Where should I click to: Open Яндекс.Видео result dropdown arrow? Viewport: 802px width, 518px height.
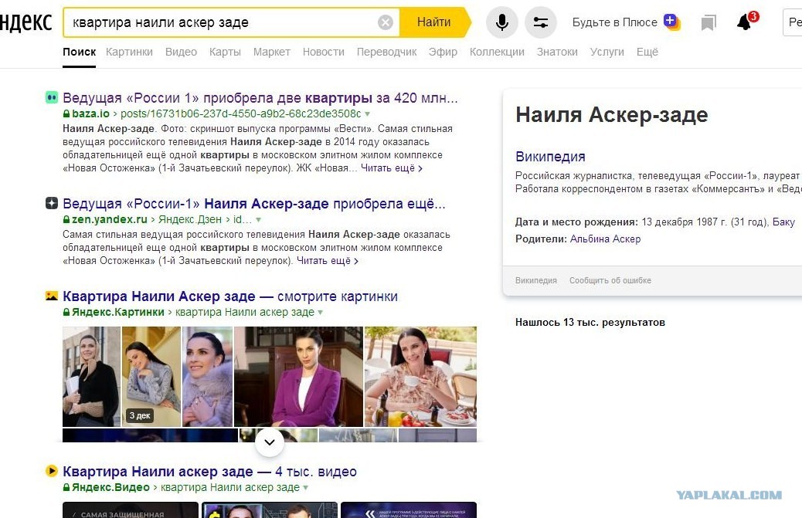(x=305, y=487)
